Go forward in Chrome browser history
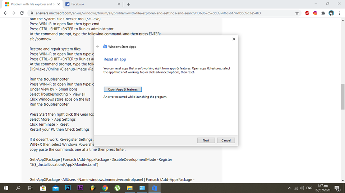The image size is (345, 193). pos(14,13)
